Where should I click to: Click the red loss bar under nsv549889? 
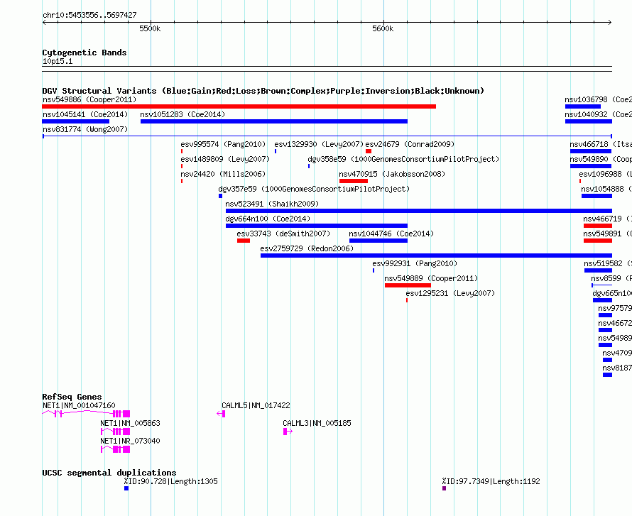pyautogui.click(x=408, y=285)
